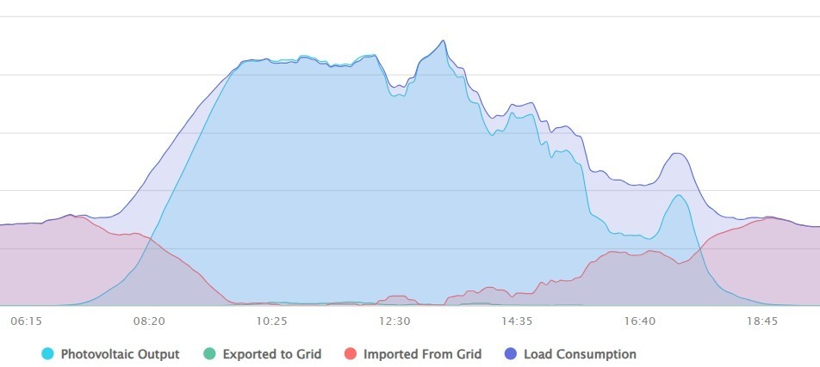Click the cyan Photovoltaic Output legend dot

pos(47,354)
